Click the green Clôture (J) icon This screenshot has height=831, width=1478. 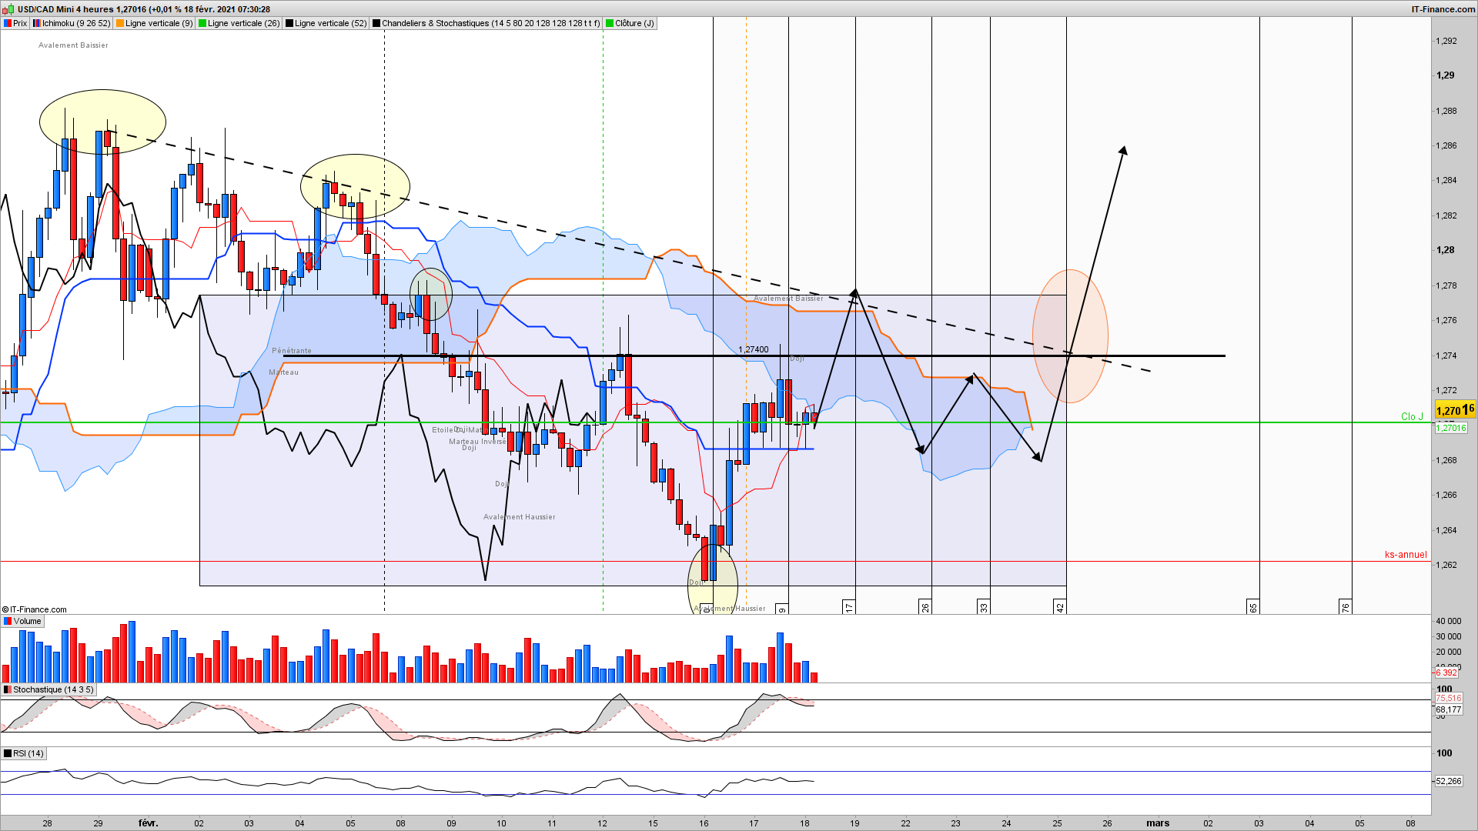click(610, 23)
